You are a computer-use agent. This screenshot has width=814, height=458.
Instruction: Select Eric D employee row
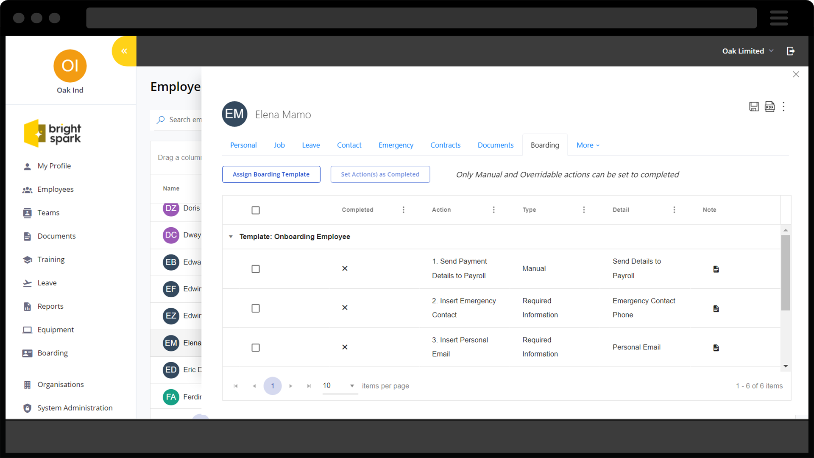(x=176, y=370)
